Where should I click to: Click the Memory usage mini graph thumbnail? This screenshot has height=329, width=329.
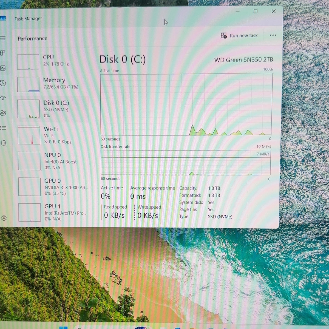[x=28, y=84]
